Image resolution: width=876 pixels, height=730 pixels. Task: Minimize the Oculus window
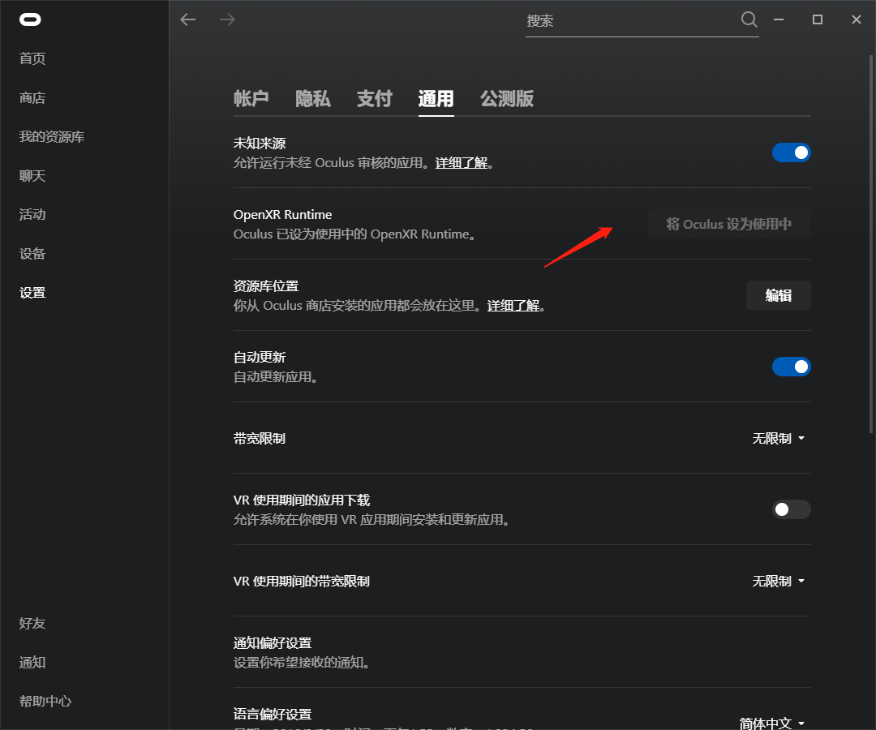coord(778,19)
